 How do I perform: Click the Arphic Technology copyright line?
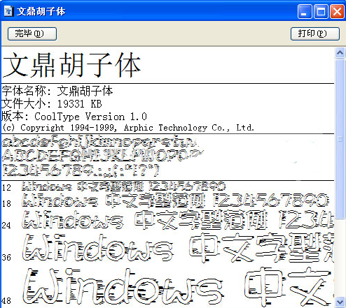coord(128,128)
